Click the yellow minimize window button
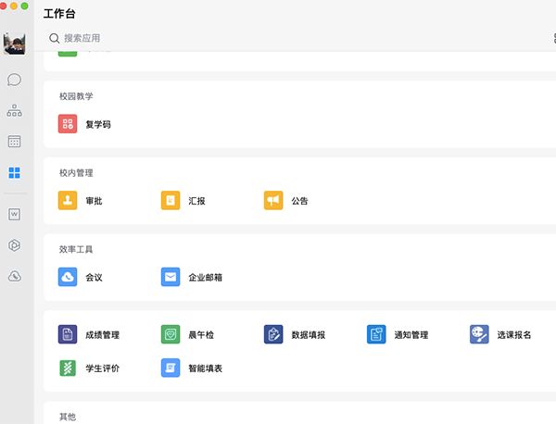Viewport: 556px width, 424px height. point(14,6)
